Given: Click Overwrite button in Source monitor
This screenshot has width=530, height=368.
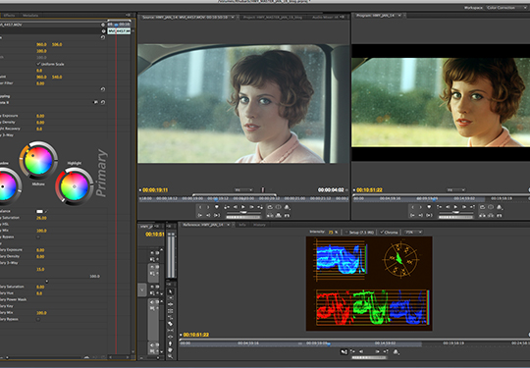Looking at the screenshot, I should coord(278,215).
